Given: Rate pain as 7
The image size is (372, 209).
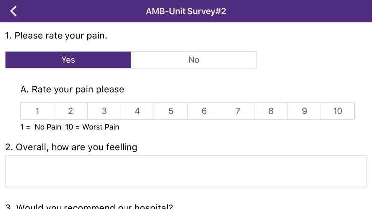Looking at the screenshot, I should [x=238, y=111].
